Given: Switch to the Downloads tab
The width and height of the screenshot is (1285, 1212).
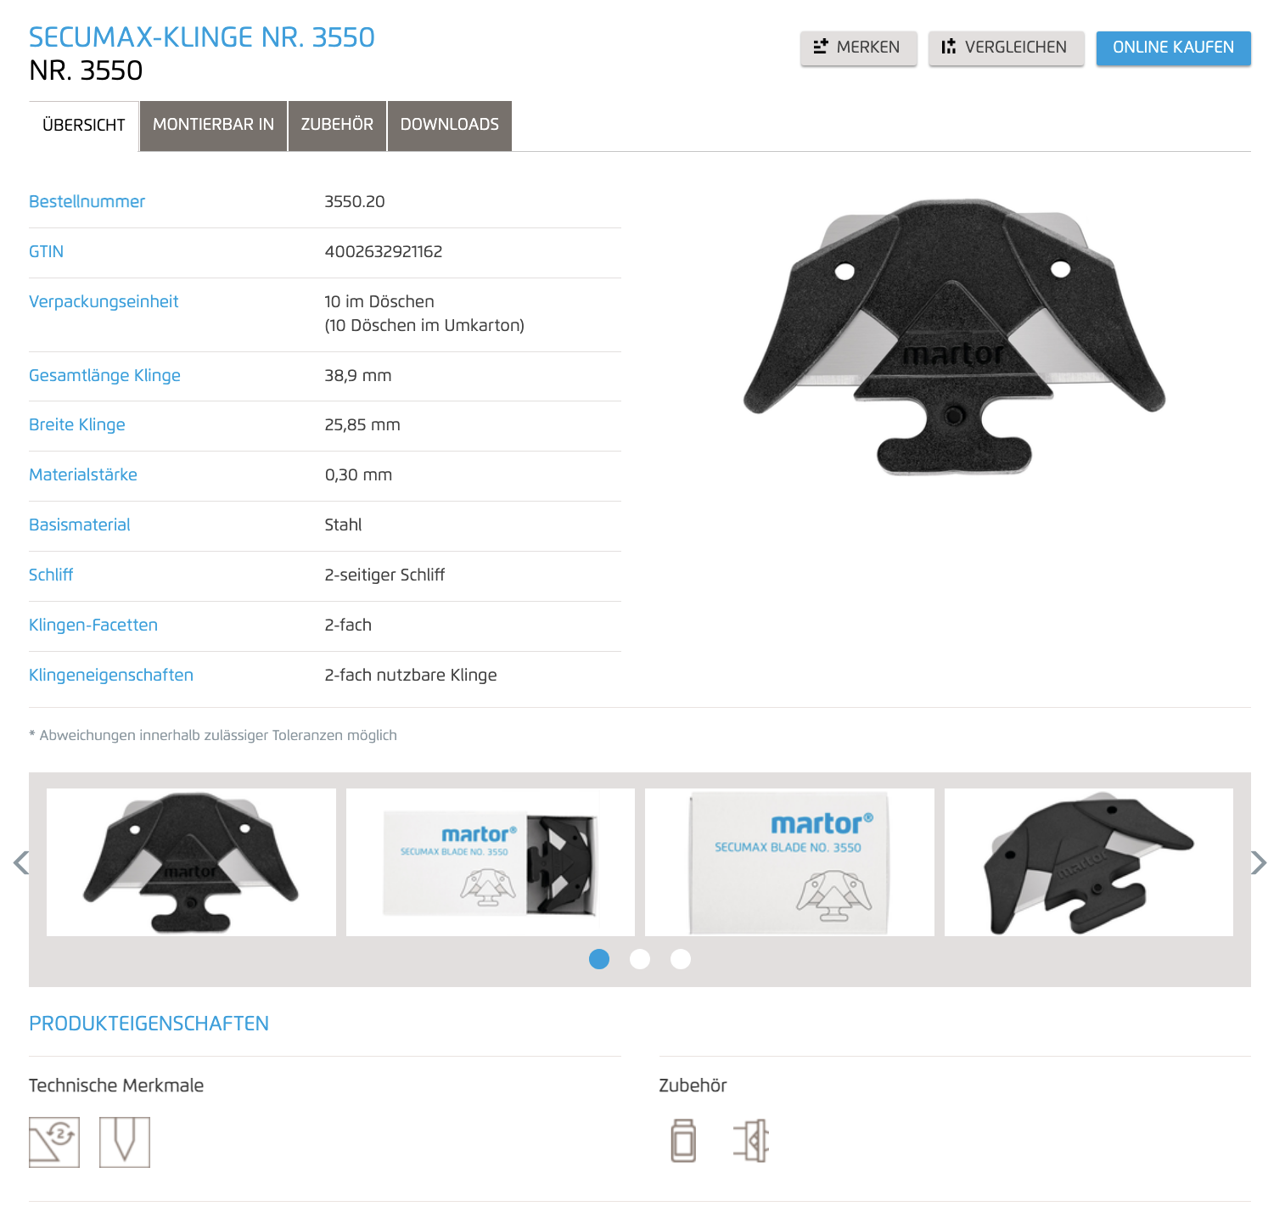Looking at the screenshot, I should tap(450, 126).
